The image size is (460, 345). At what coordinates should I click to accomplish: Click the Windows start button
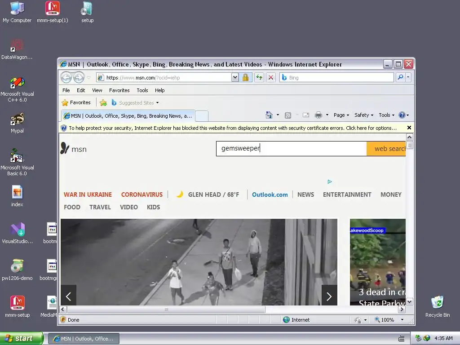22,338
